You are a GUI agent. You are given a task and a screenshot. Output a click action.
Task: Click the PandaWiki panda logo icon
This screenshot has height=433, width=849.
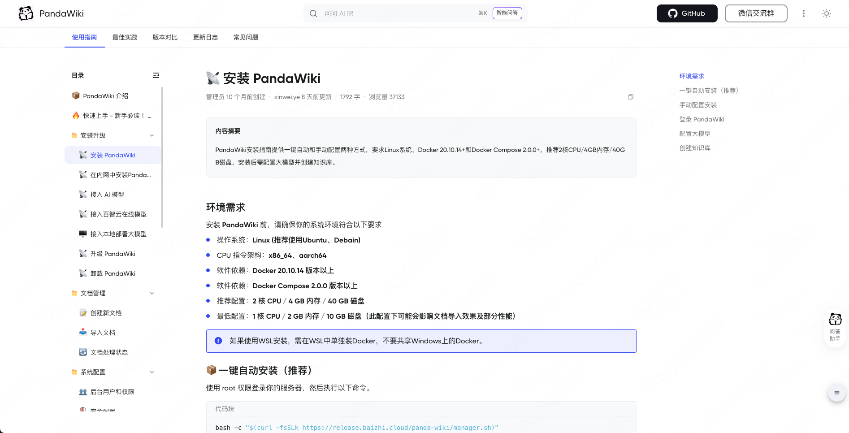26,13
